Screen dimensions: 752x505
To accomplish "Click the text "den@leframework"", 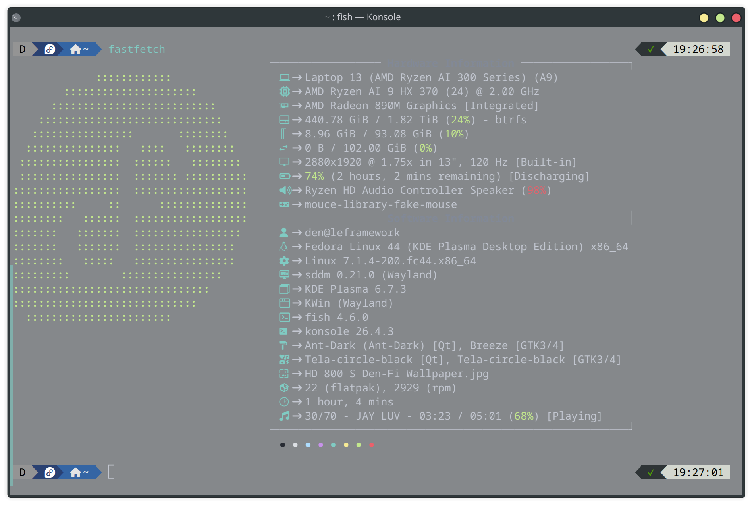I will (x=352, y=233).
